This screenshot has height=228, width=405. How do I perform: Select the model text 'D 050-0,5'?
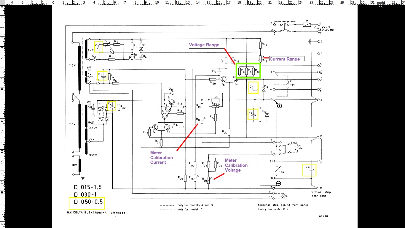pyautogui.click(x=88, y=202)
